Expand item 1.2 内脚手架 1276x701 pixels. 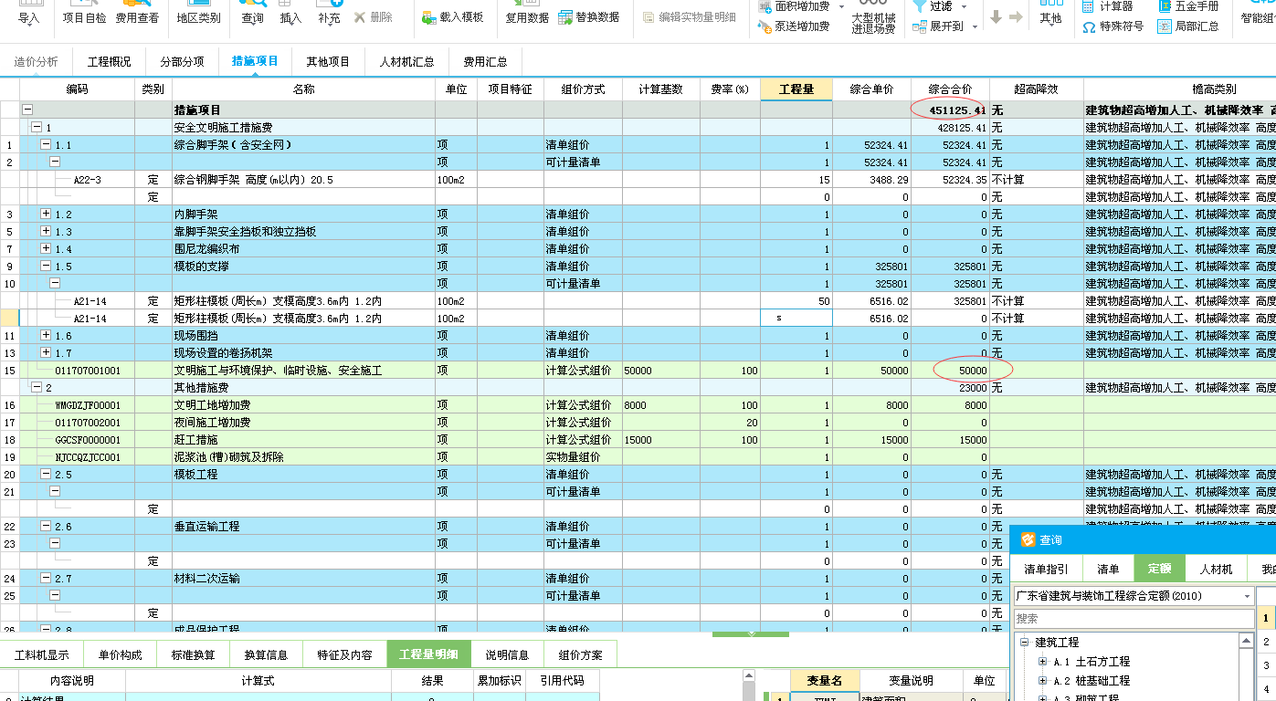click(46, 214)
